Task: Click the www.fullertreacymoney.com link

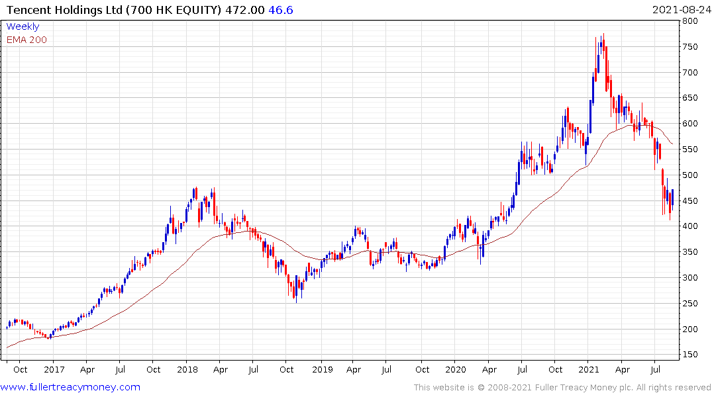Action: click(70, 387)
